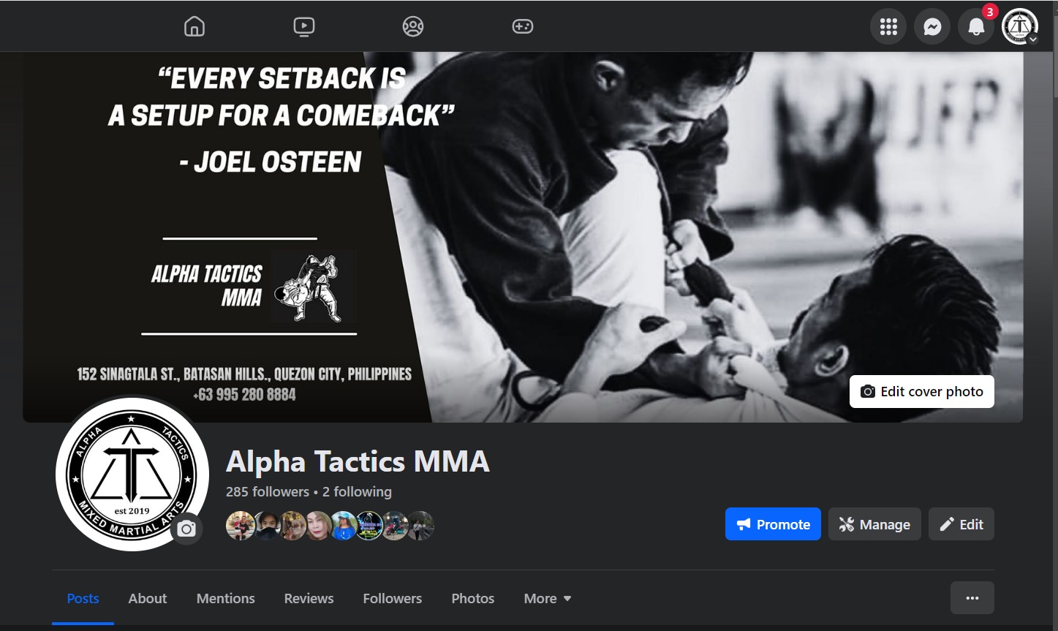Open the notifications bell with 3 alerts

coord(976,27)
